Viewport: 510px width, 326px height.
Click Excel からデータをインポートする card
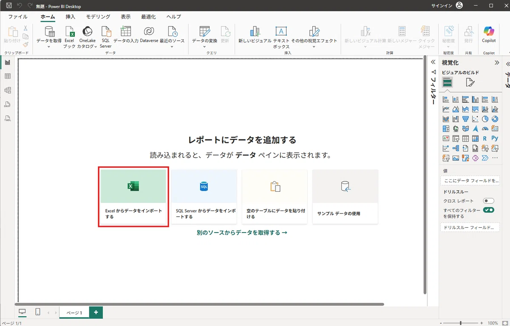[x=133, y=197]
